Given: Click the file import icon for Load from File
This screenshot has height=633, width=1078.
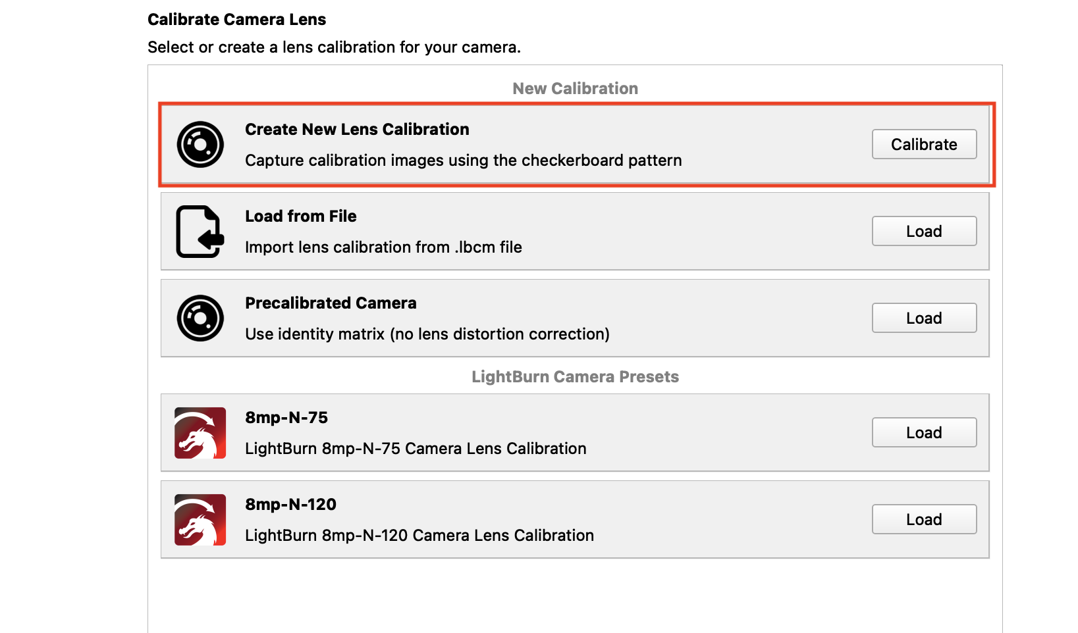Looking at the screenshot, I should click(200, 232).
